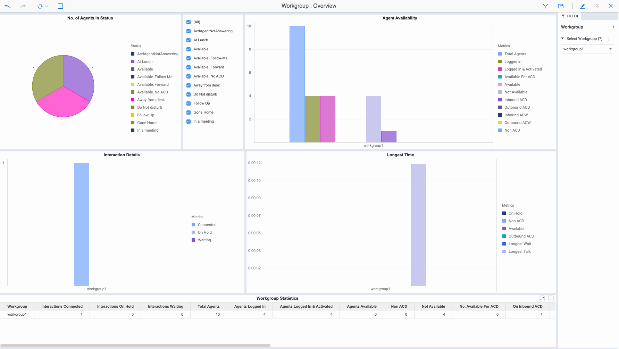Screen dimensions: 619x349
Task: Click the redo arrow
Action: 23,6
